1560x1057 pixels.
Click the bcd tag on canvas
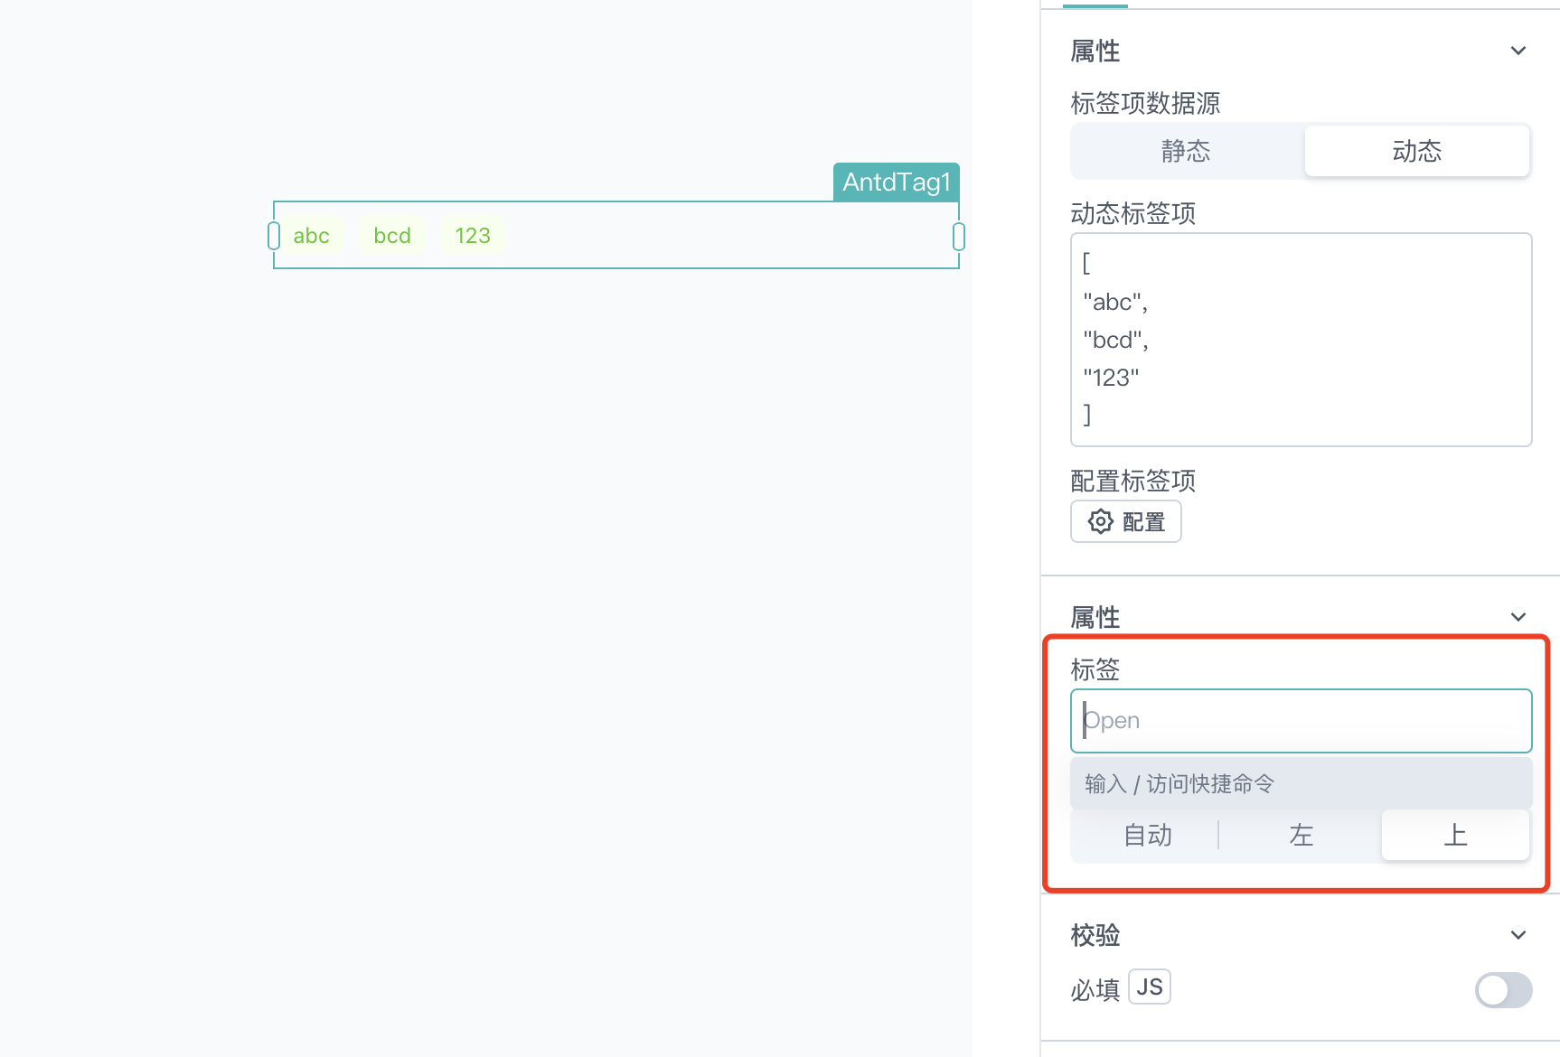point(392,236)
